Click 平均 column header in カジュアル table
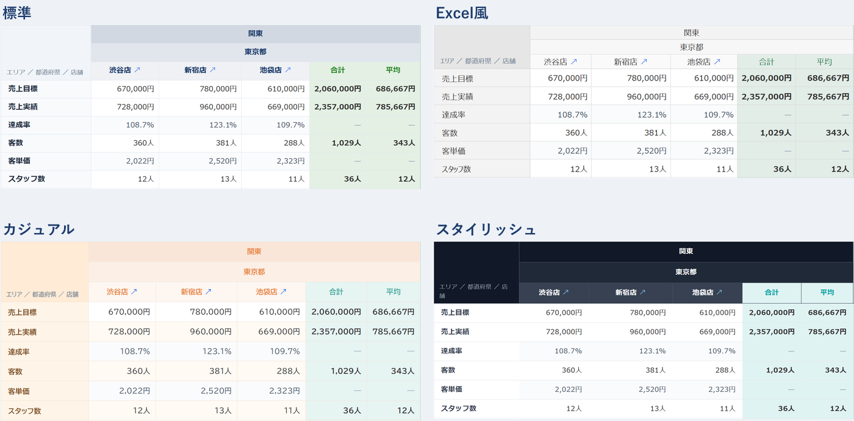 (393, 292)
